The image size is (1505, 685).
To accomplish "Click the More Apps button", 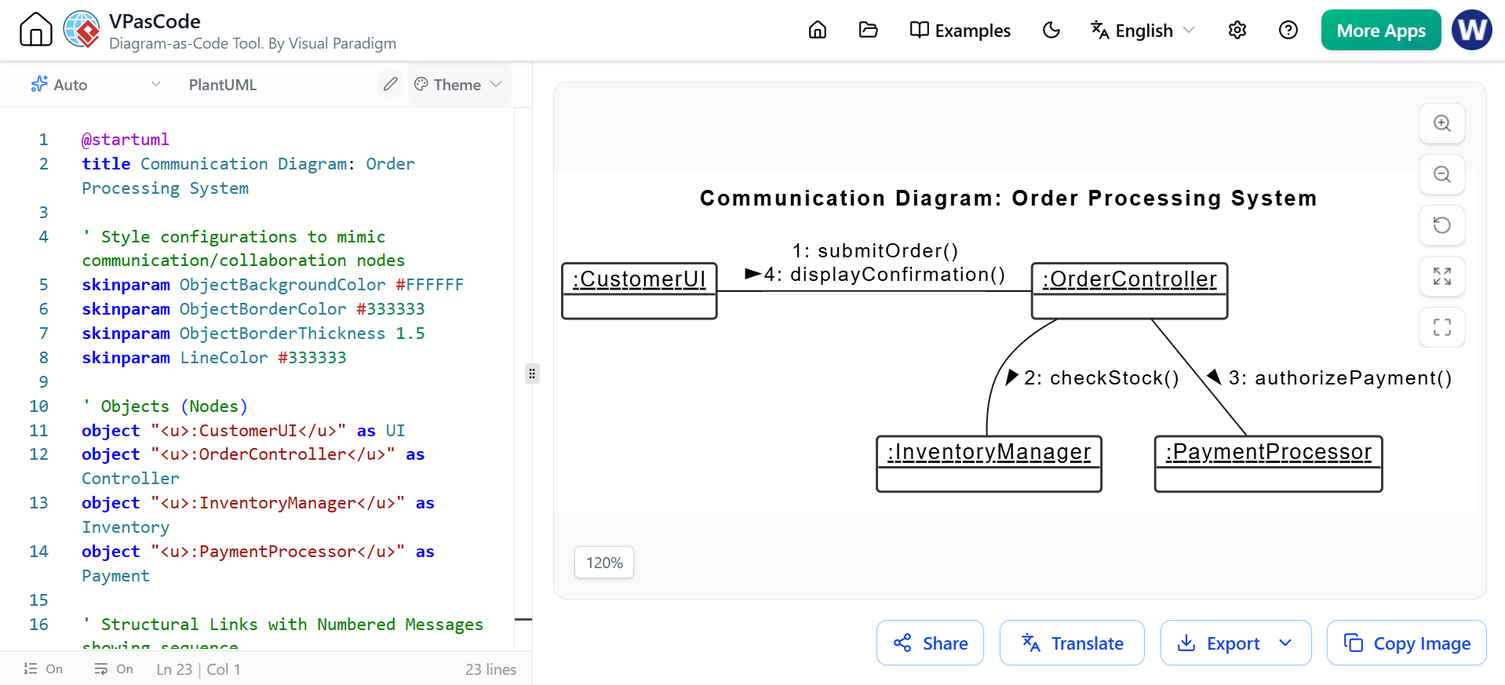I will click(1381, 30).
